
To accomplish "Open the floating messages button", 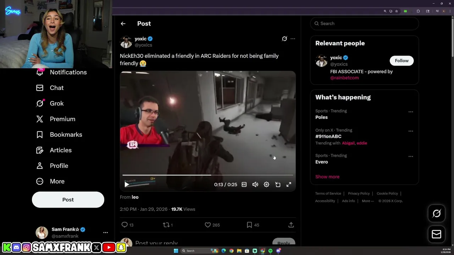I will click(437, 234).
